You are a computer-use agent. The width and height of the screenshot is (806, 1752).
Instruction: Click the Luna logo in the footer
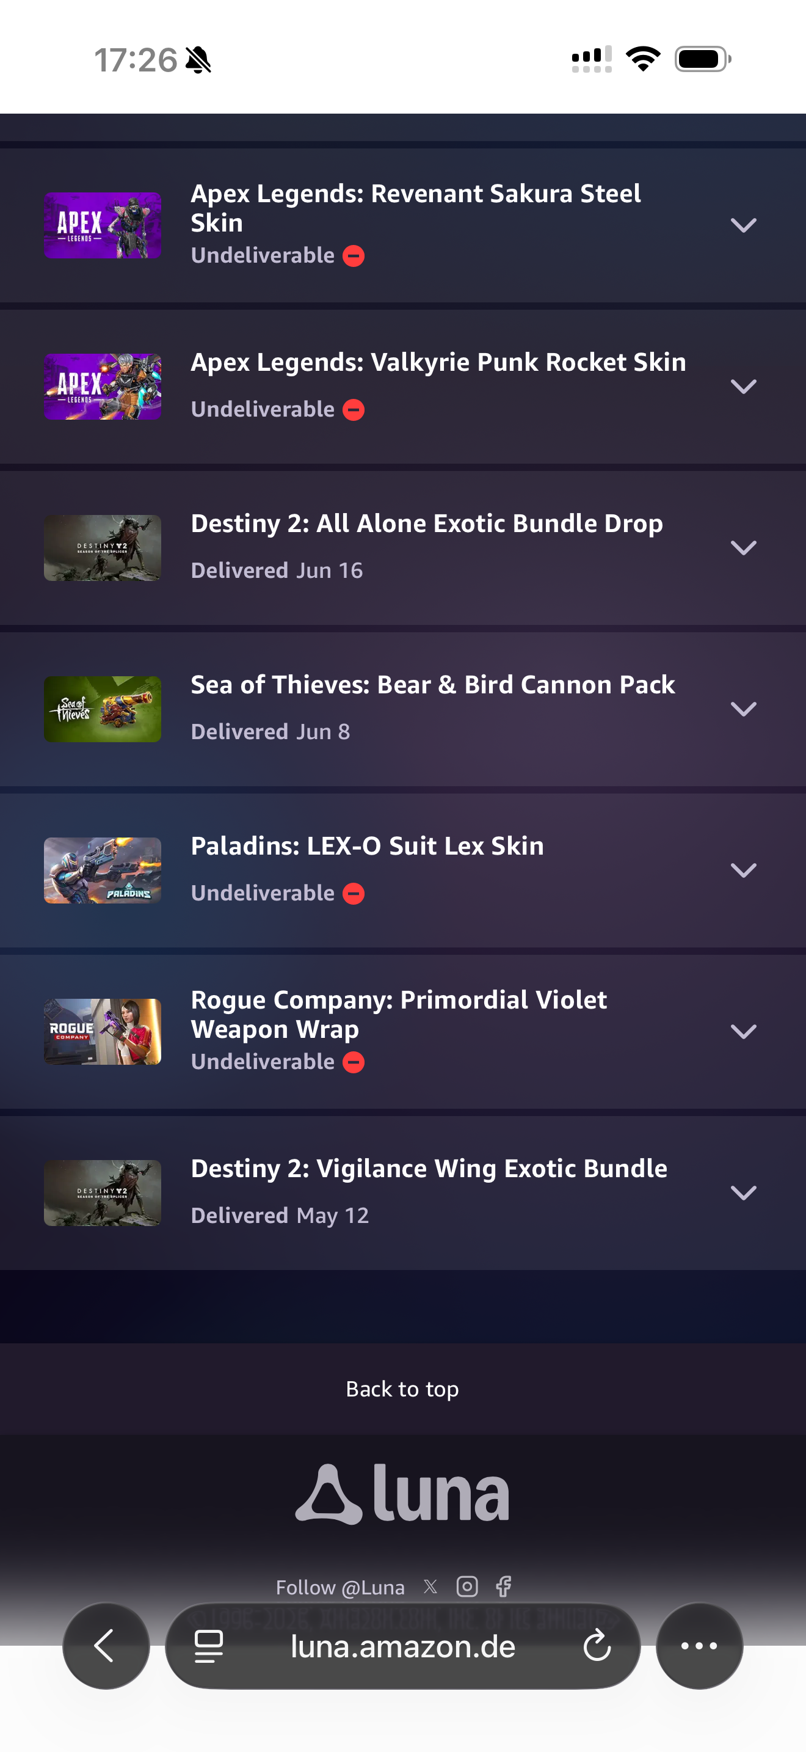pos(402,1494)
